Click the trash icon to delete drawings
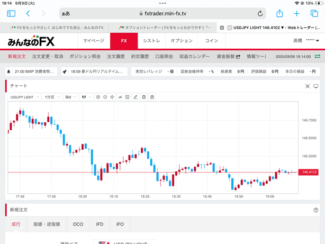Viewport: 325px width, 244px height. [x=144, y=97]
